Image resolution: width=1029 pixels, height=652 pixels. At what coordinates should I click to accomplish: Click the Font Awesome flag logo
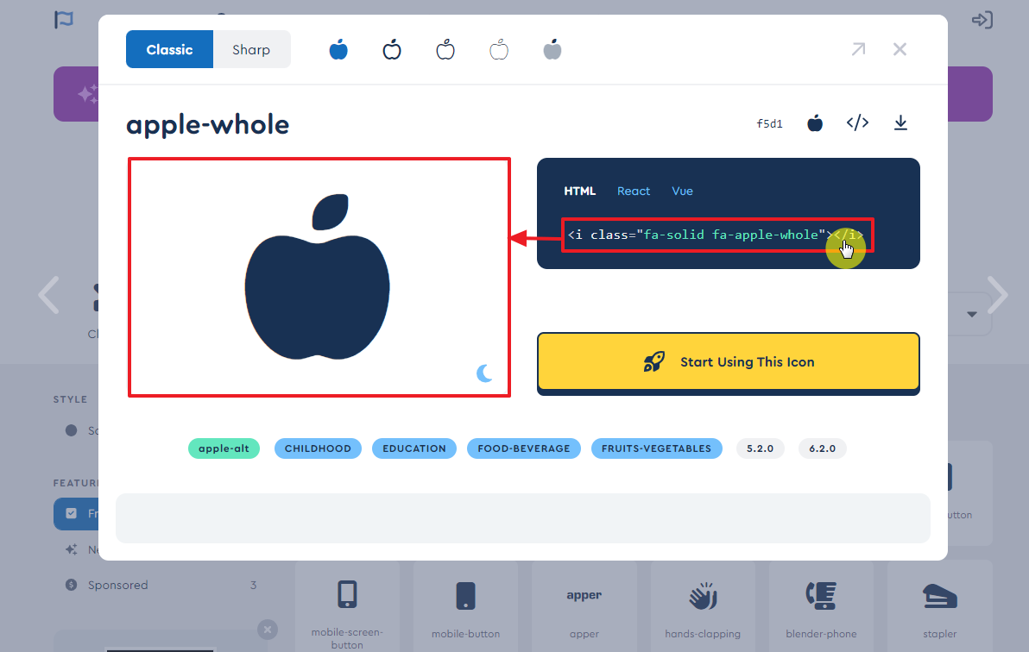(x=64, y=20)
